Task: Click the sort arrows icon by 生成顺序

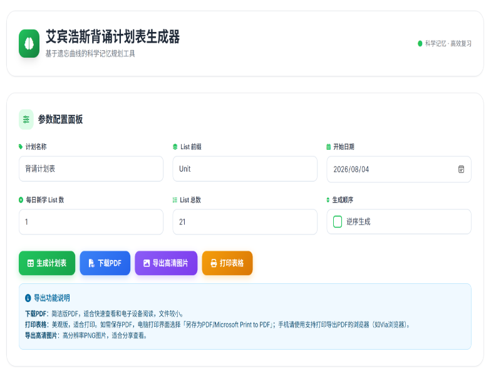Action: point(328,200)
